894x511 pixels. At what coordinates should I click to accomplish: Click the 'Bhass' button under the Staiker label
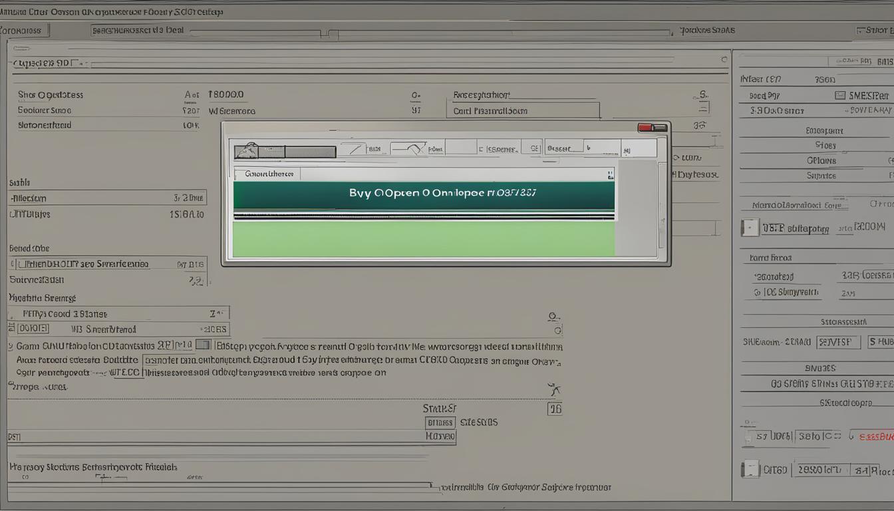click(440, 423)
